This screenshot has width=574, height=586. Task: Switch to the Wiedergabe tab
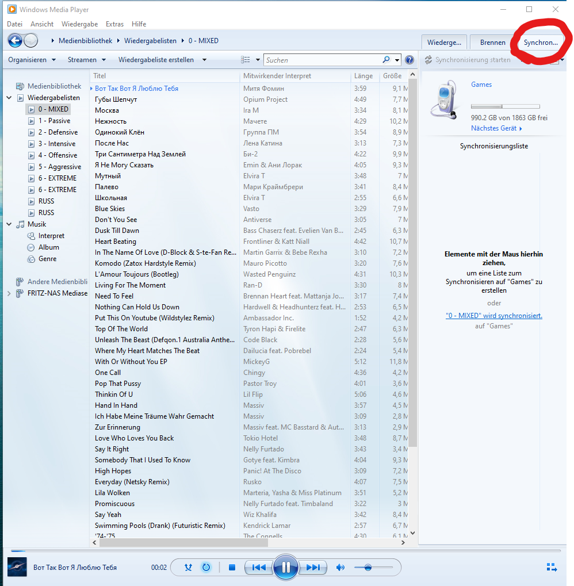pos(444,42)
